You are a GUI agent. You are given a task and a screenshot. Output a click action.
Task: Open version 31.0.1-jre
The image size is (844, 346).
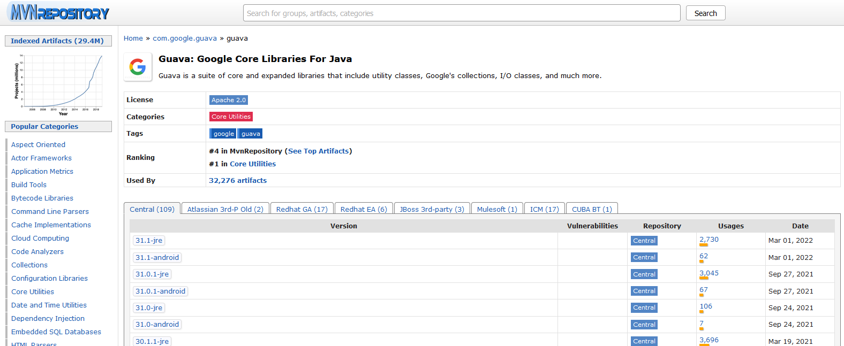[x=152, y=274]
